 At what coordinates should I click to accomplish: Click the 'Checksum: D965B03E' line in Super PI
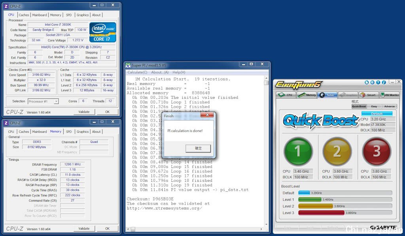click(150, 199)
